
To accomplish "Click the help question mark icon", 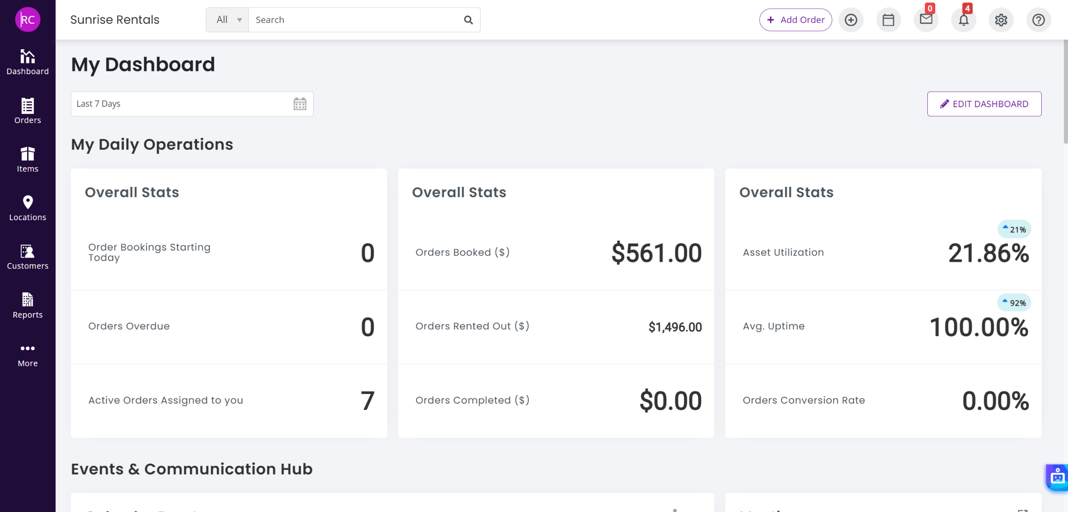I will tap(1038, 20).
